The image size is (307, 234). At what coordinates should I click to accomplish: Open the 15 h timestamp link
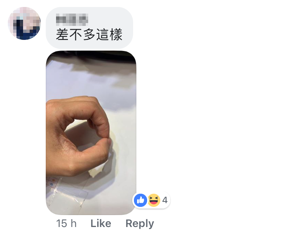pos(66,223)
